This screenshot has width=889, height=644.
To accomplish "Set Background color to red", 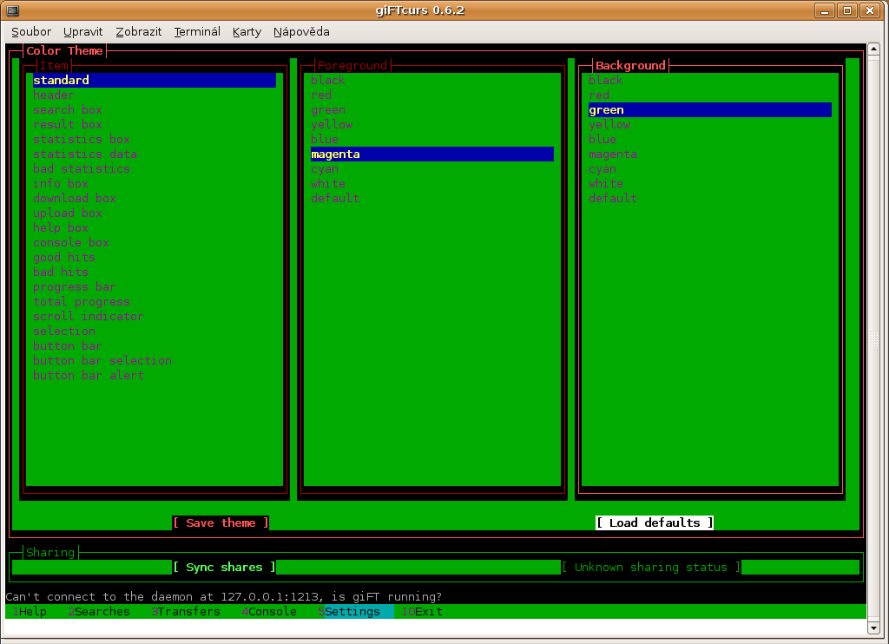I will [x=599, y=95].
